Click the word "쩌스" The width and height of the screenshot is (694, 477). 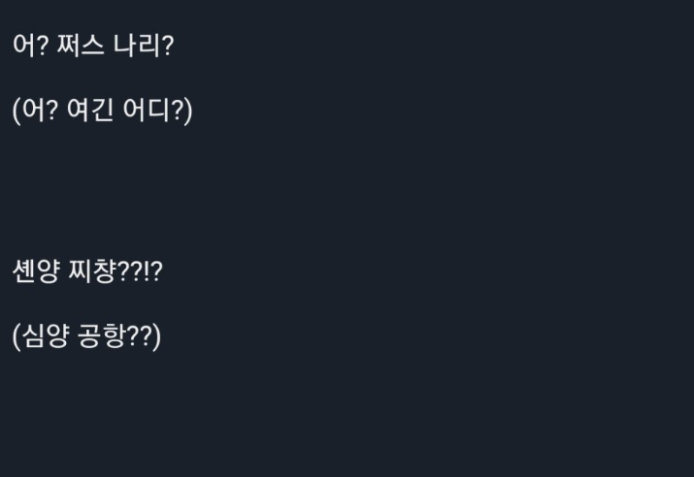click(81, 46)
